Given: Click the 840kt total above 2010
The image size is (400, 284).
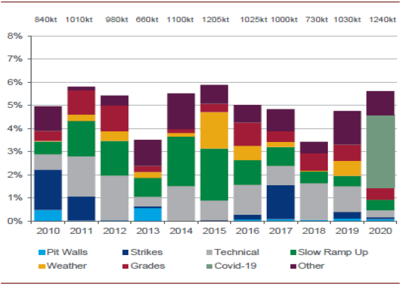Looking at the screenshot, I should (x=46, y=20).
